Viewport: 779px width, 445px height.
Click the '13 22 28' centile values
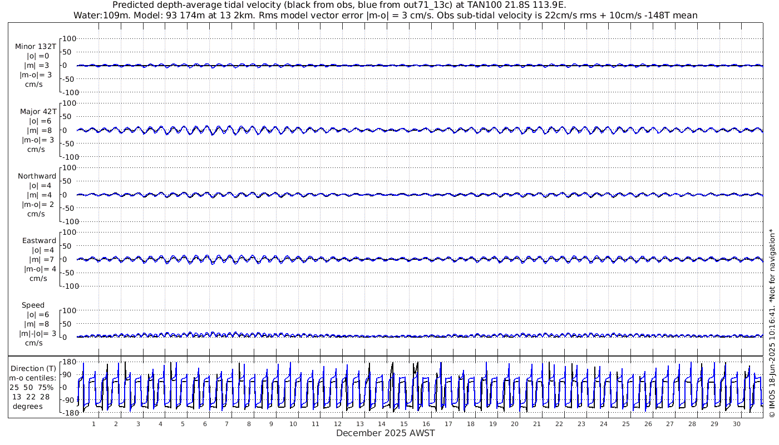tap(31, 397)
